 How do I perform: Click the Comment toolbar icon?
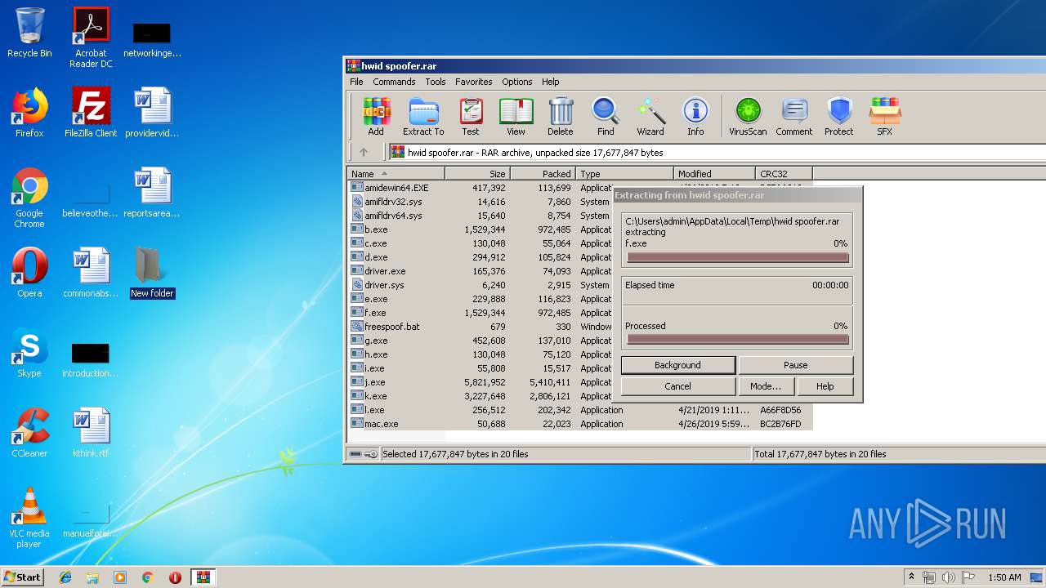tap(794, 116)
